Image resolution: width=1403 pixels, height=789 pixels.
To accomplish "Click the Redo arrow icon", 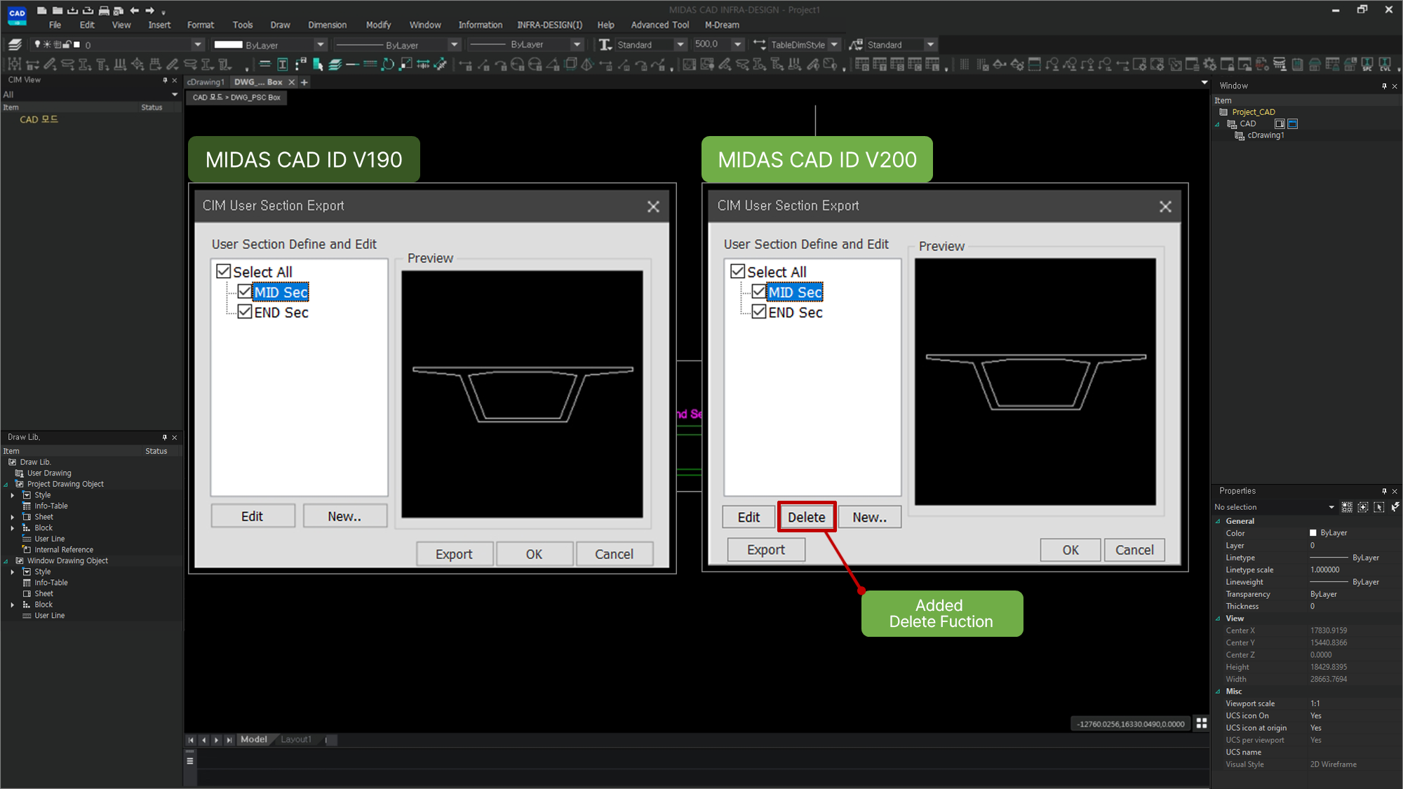I will 149,11.
